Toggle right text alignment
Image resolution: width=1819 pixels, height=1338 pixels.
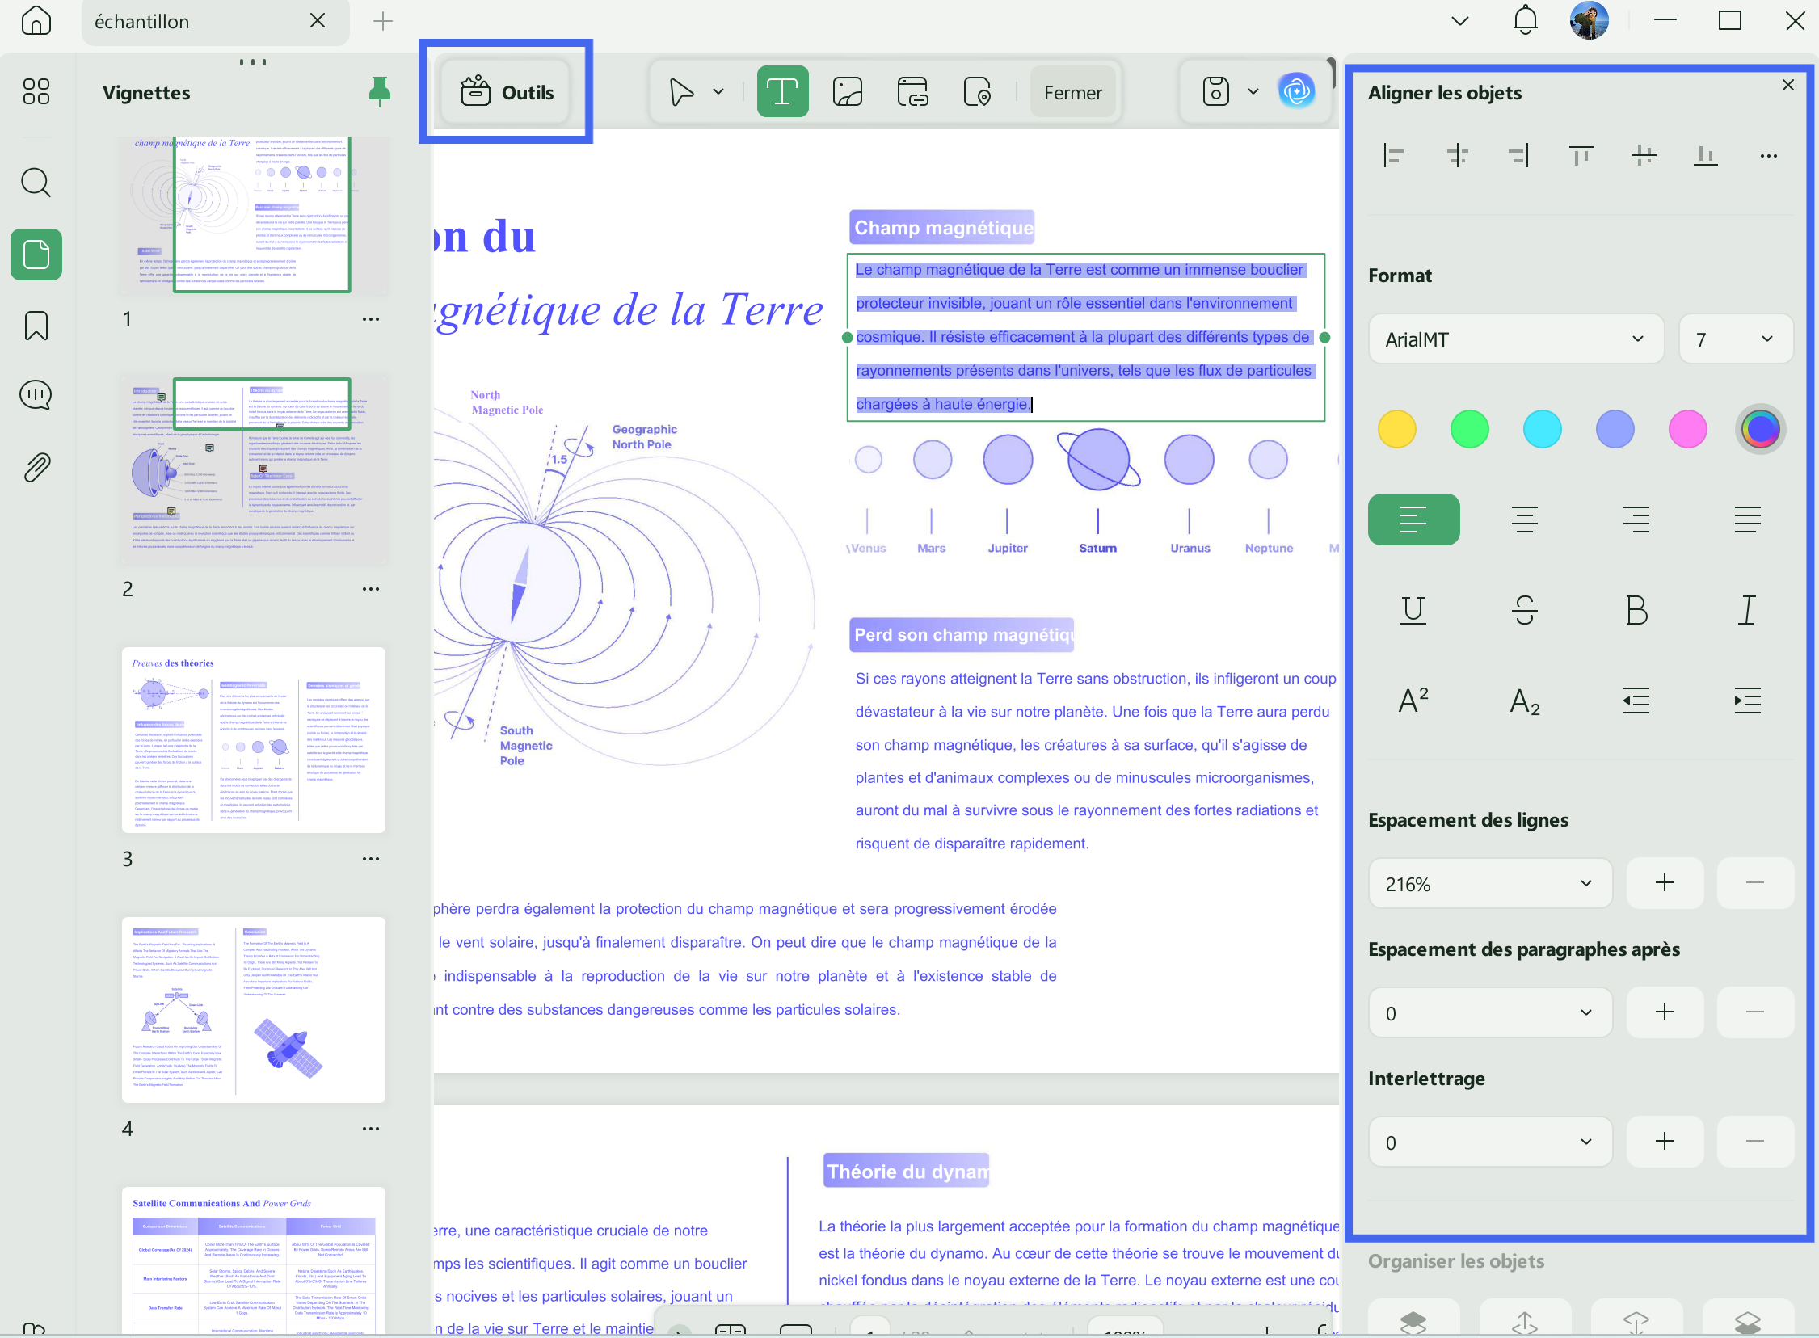point(1636,520)
